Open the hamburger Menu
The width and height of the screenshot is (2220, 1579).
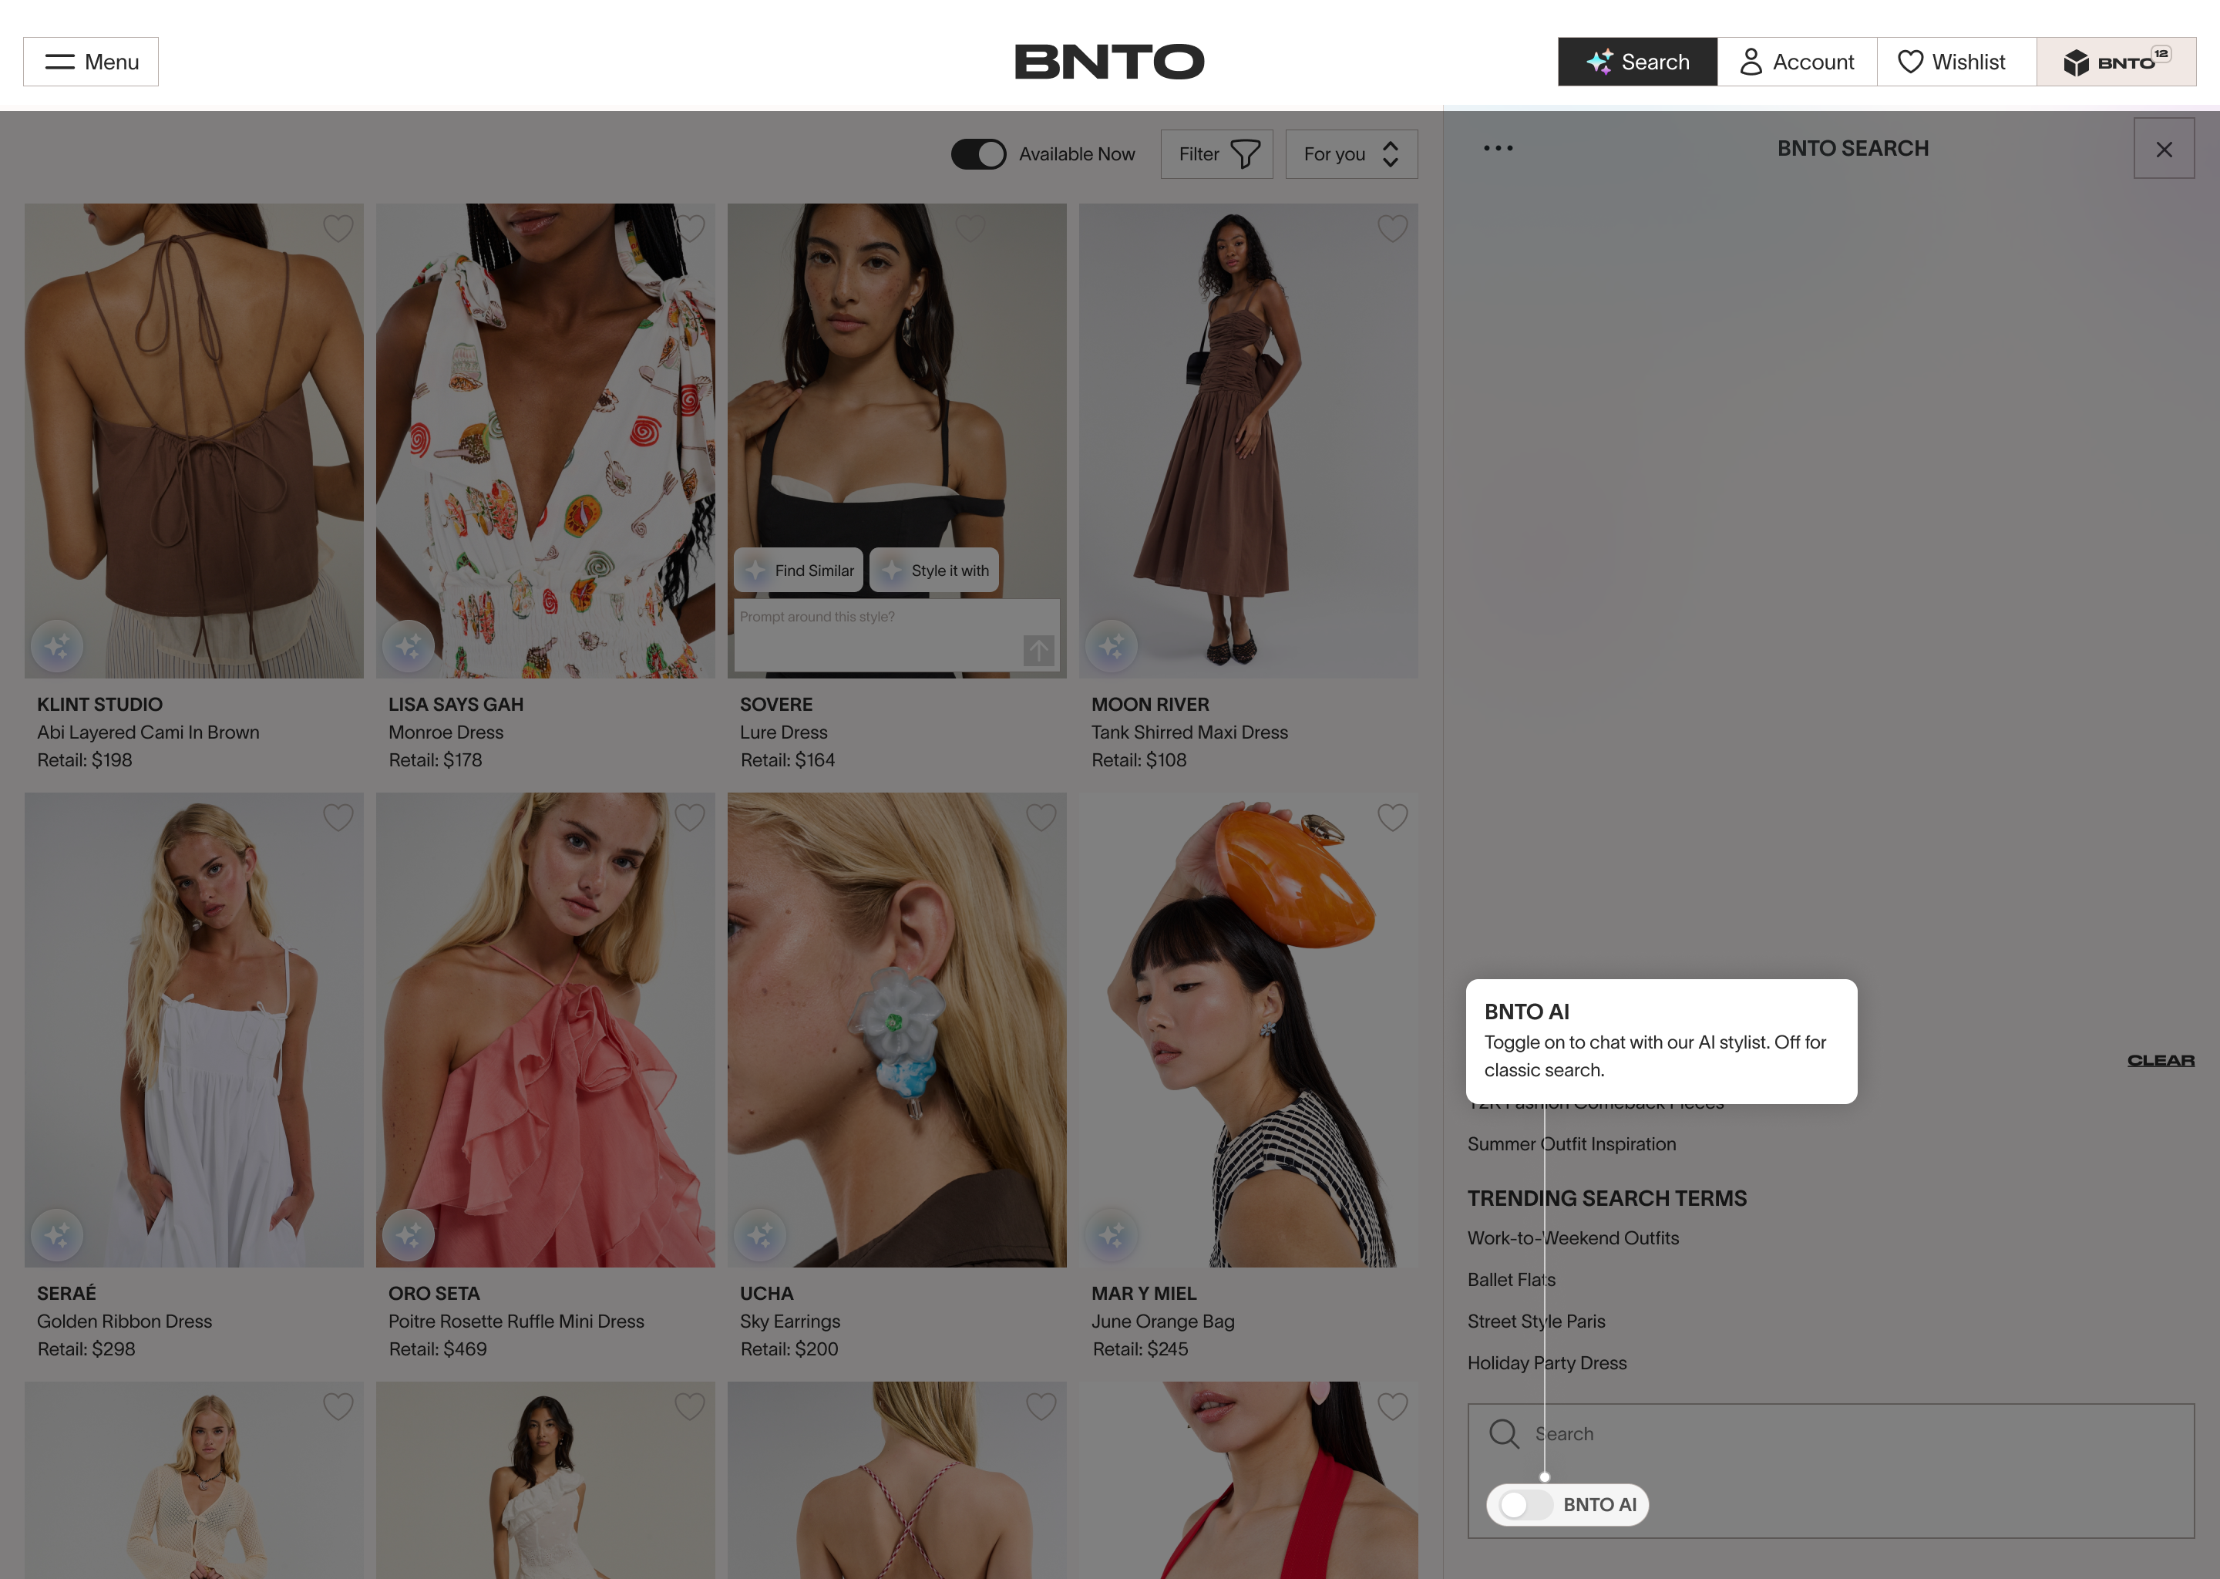[x=92, y=62]
